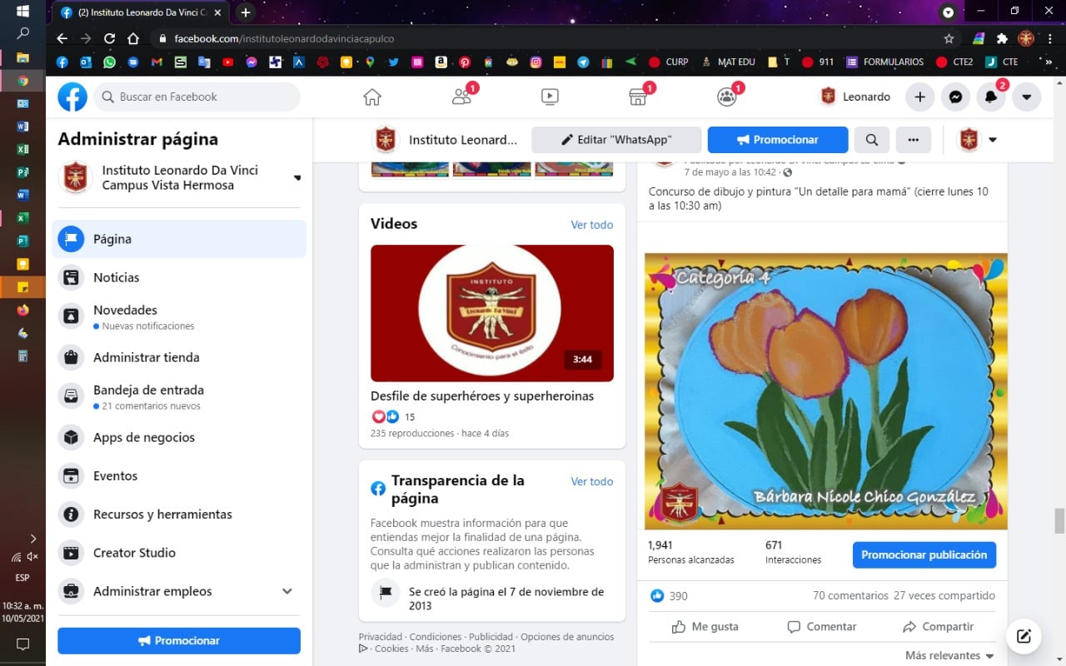1066x666 pixels.
Task: Open Telegram bookmark icon
Action: pyautogui.click(x=583, y=62)
